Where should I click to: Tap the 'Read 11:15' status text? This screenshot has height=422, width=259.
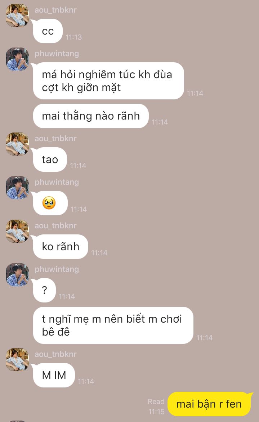[156, 407]
